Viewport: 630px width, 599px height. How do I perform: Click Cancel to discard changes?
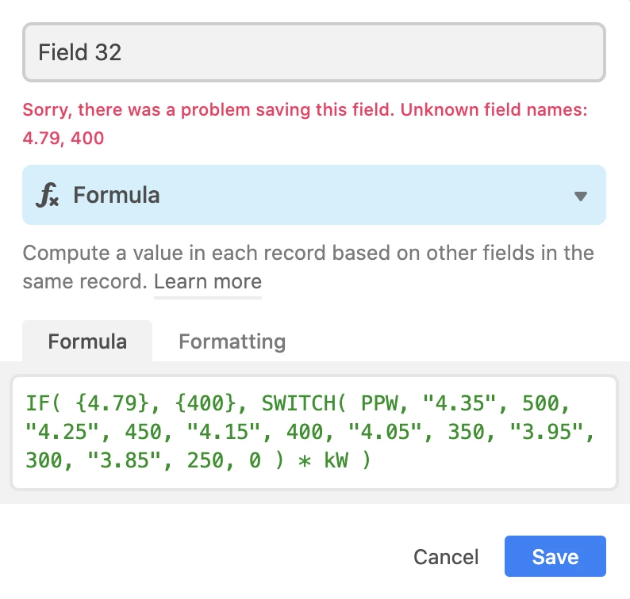coord(446,557)
